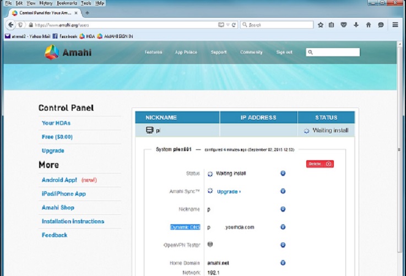Click the server icon in nickname row
Image resolution: width=406 pixels, height=276 pixels.
click(x=150, y=130)
